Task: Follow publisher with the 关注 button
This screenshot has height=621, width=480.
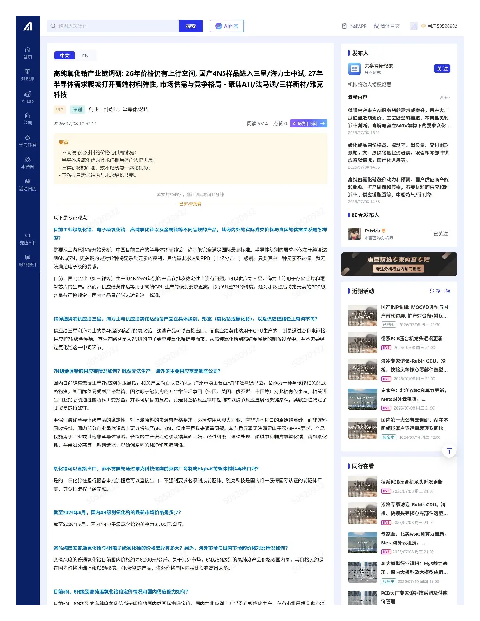Action: (442, 69)
